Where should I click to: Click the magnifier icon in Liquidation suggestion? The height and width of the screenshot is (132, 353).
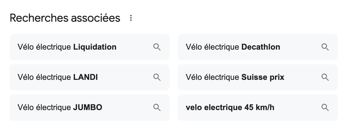(157, 47)
